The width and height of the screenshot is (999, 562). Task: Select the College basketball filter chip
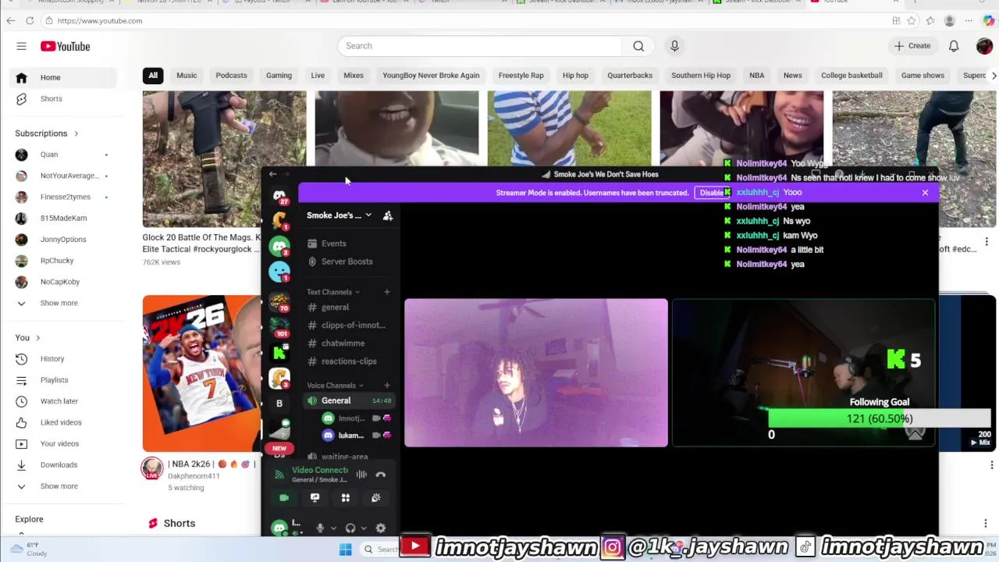click(851, 76)
